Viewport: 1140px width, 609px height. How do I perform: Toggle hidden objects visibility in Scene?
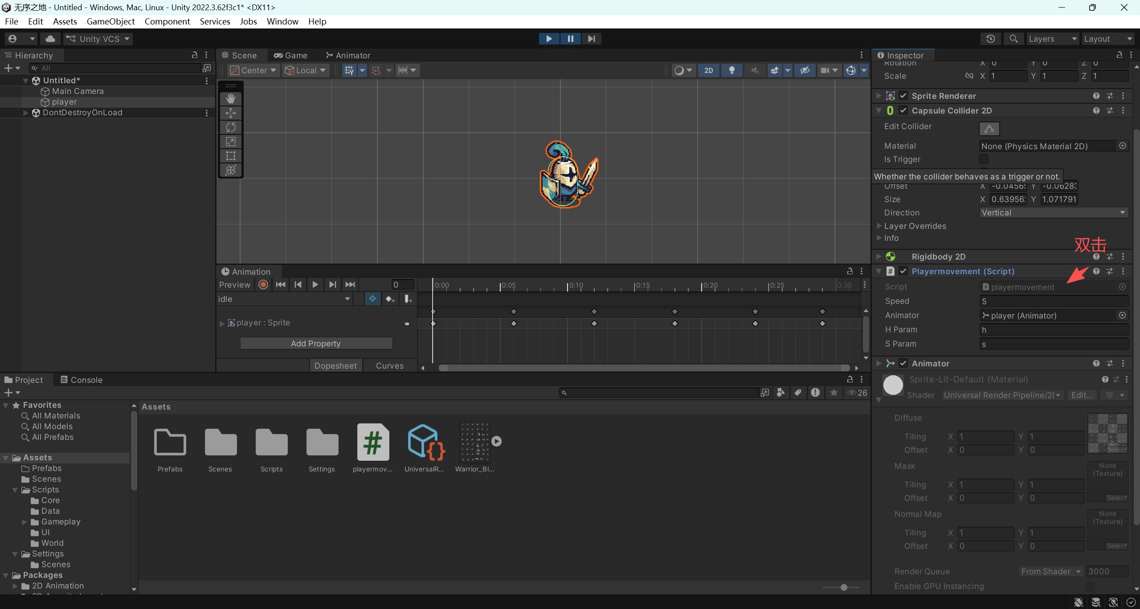coord(805,70)
